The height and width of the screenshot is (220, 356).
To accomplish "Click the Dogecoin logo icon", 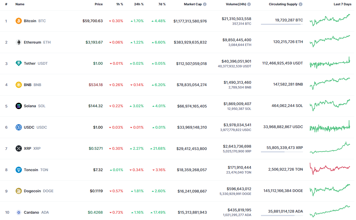I will click(18, 191).
